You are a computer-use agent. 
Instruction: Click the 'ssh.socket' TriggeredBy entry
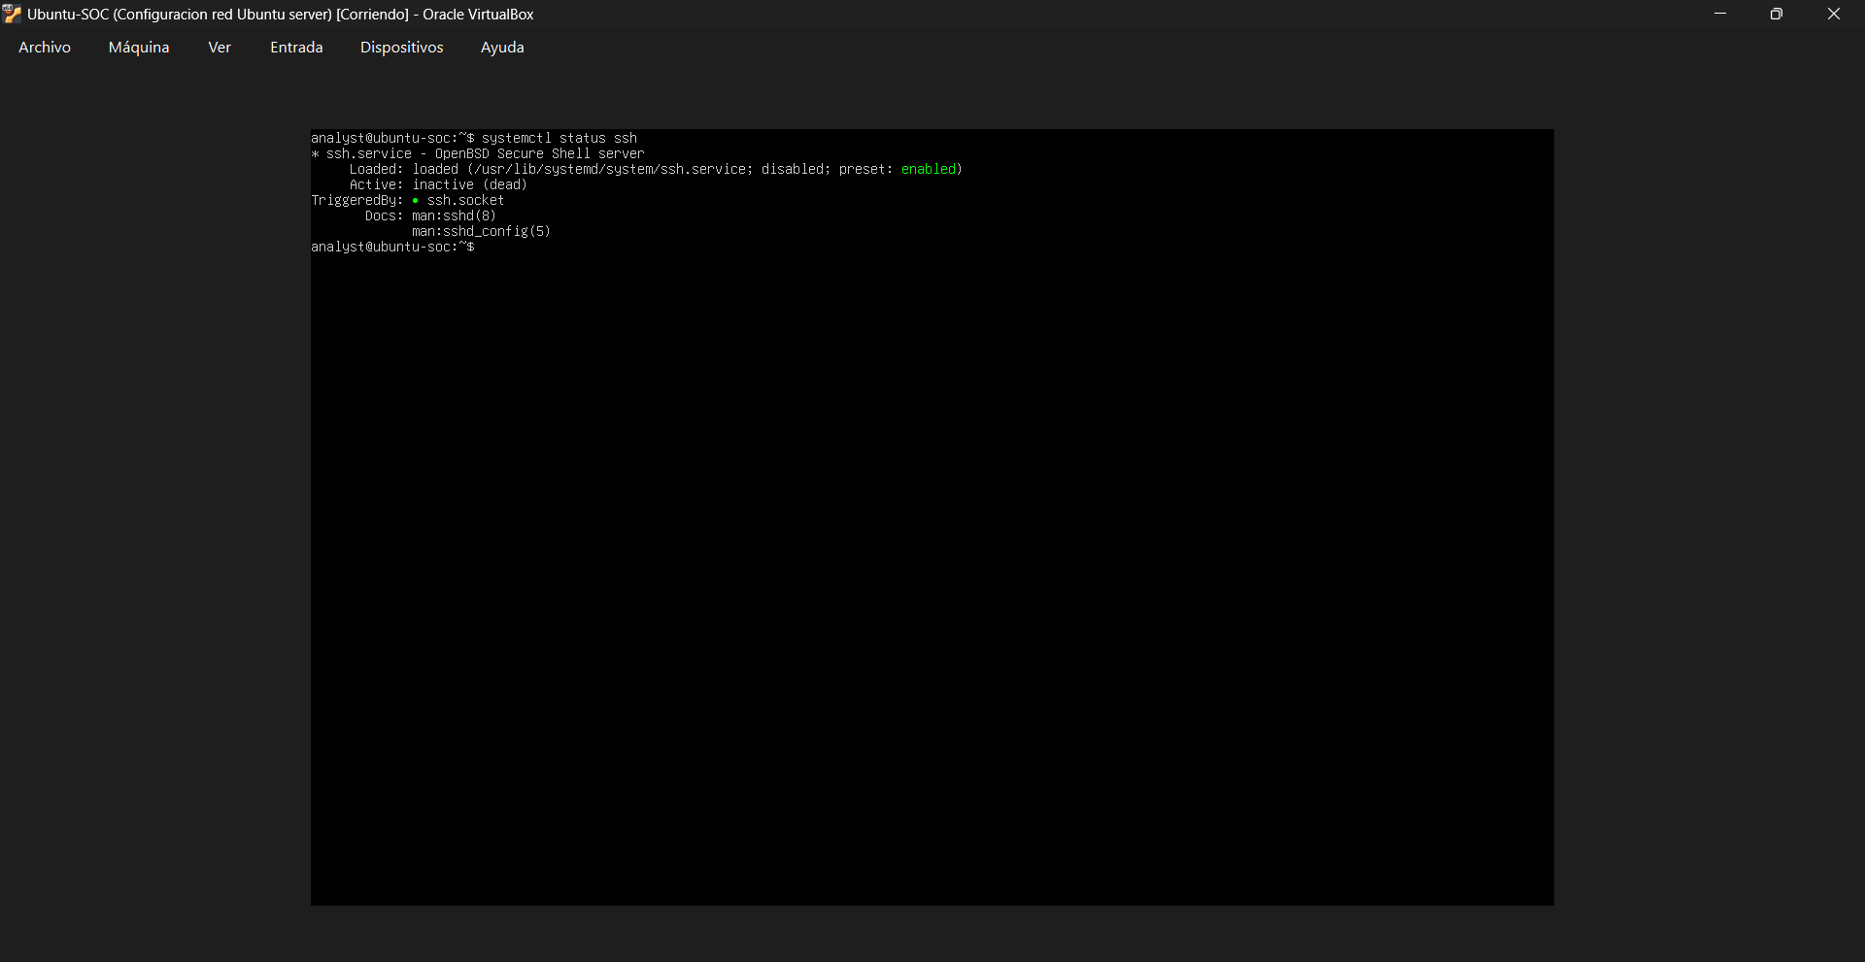pyautogui.click(x=465, y=201)
